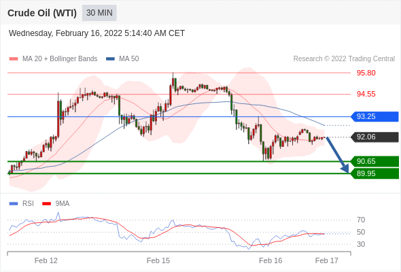Click the blue 93.25 pivot price tag
Screen dimensions: 401x272
[374, 117]
